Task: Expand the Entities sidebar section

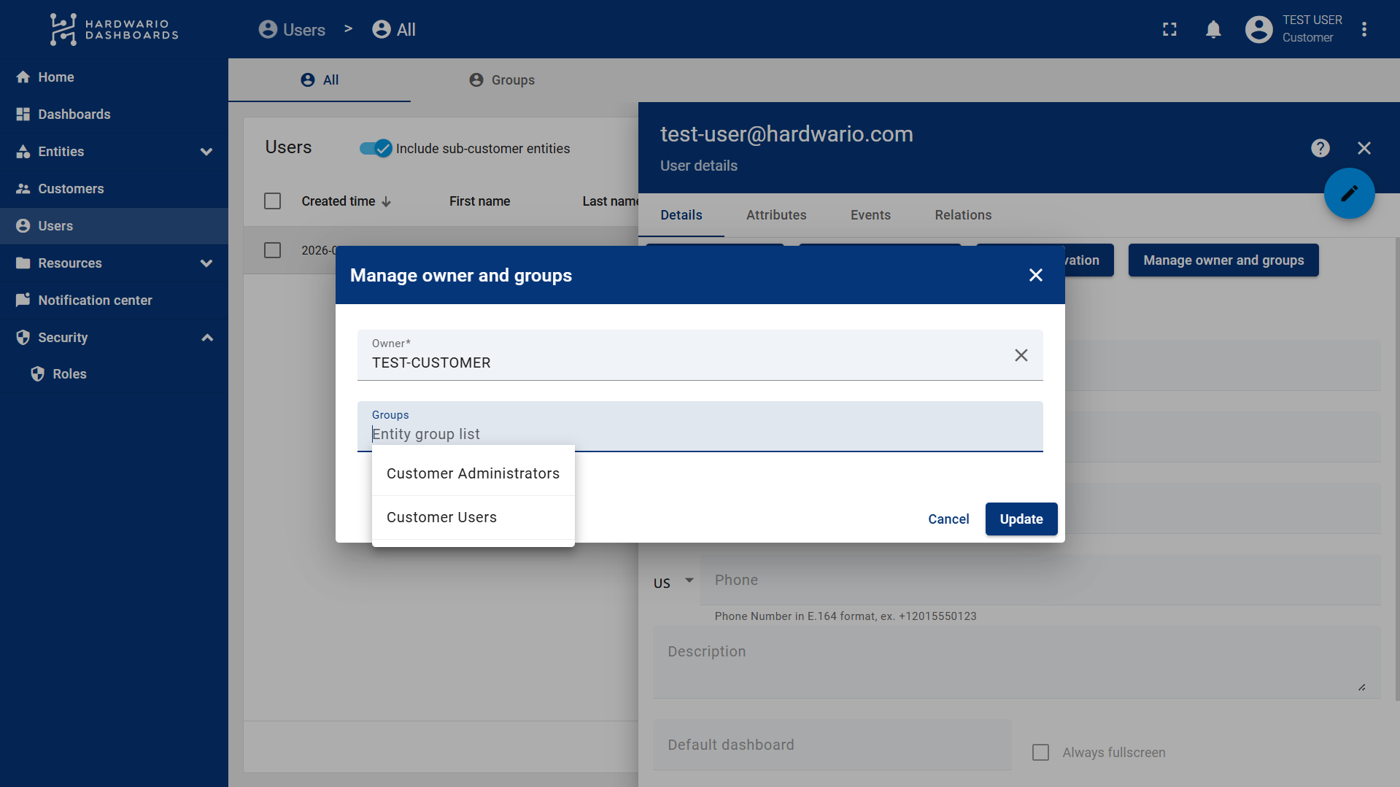Action: pyautogui.click(x=206, y=152)
